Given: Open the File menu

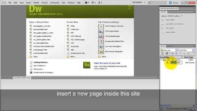Looking at the screenshot, I should click(x=10, y=3).
